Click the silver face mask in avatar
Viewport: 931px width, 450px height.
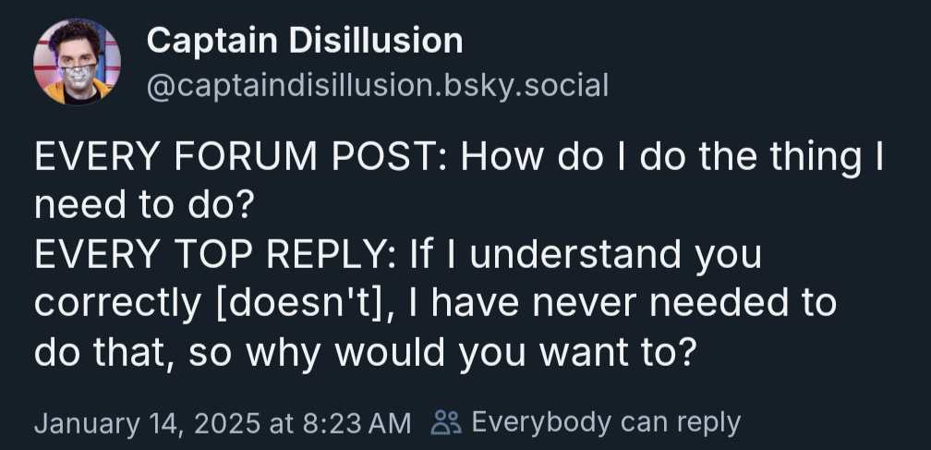pos(79,78)
